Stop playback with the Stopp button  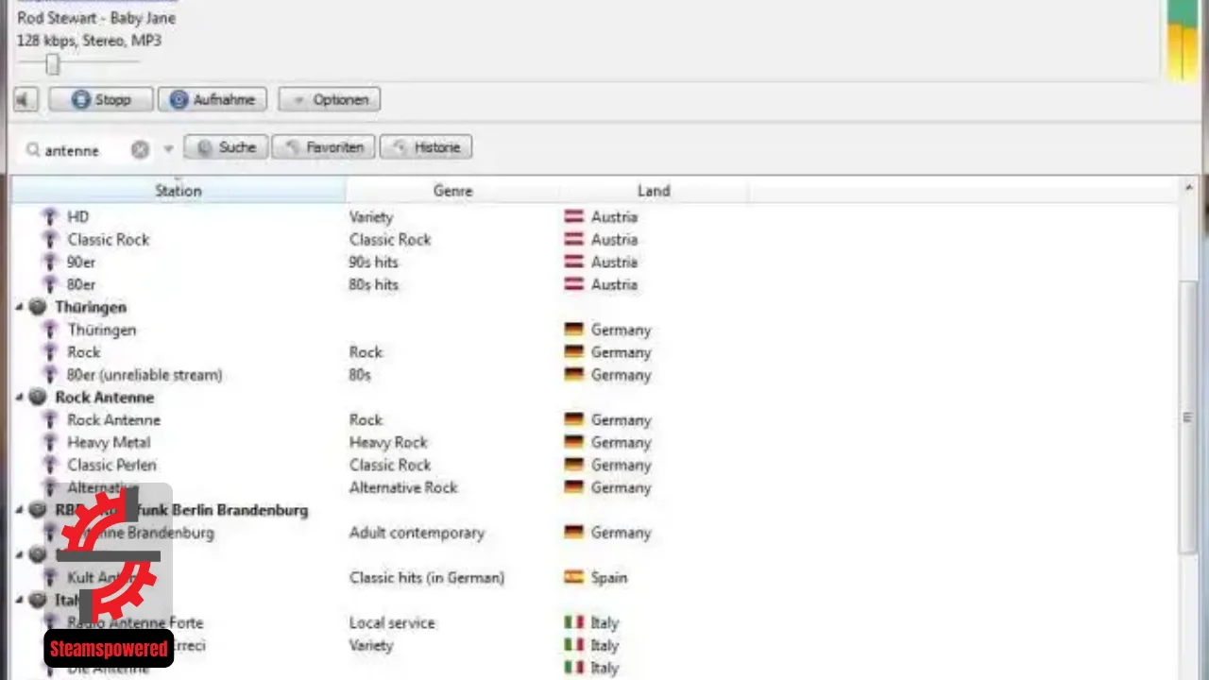(x=101, y=99)
